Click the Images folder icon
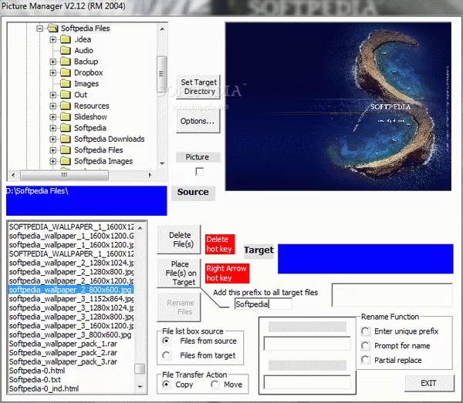Screen dimensions: 463x403 (x=66, y=83)
